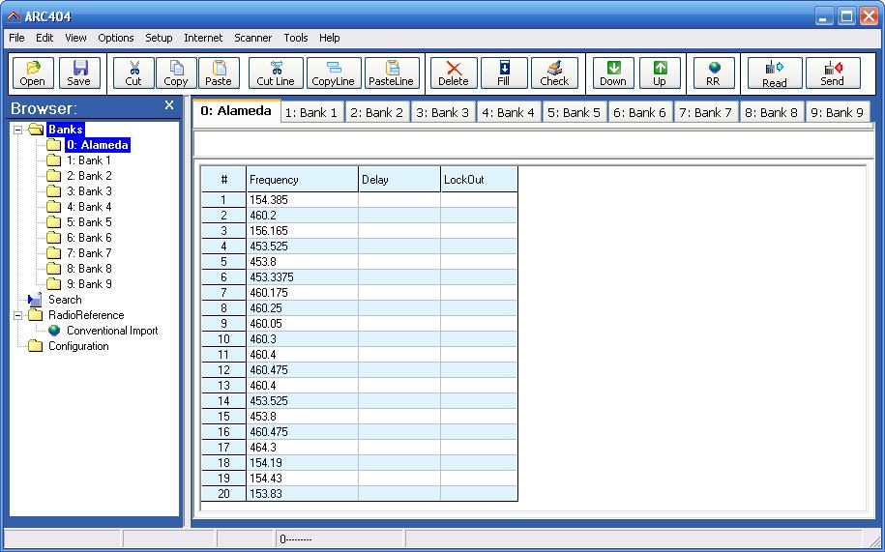The height and width of the screenshot is (552, 885).
Task: Switch to the 1: Bank 1 tab
Action: (311, 113)
